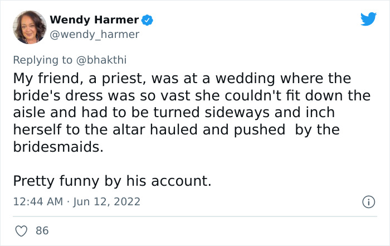390x246 pixels.
Task: Click the 86 likes count
Action: [42, 230]
